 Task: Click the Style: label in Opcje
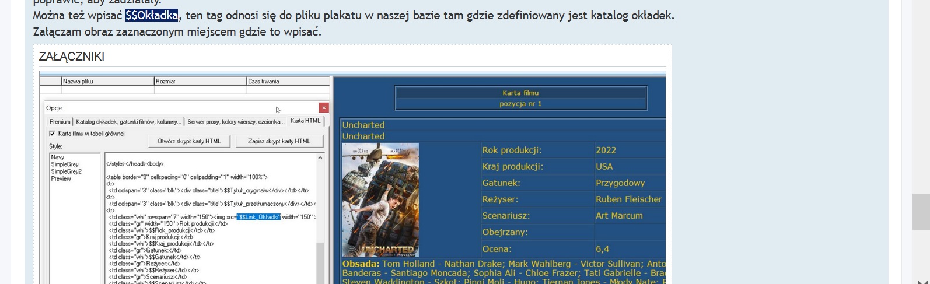tap(55, 146)
